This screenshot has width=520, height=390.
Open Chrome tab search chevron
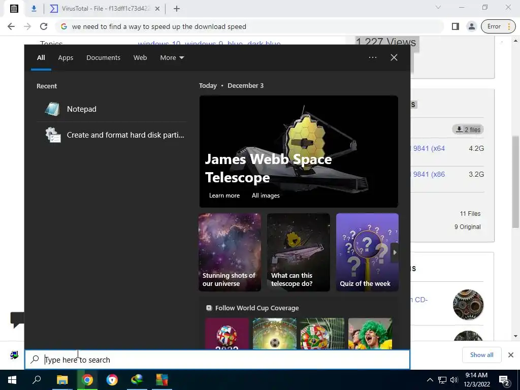pos(438,7)
